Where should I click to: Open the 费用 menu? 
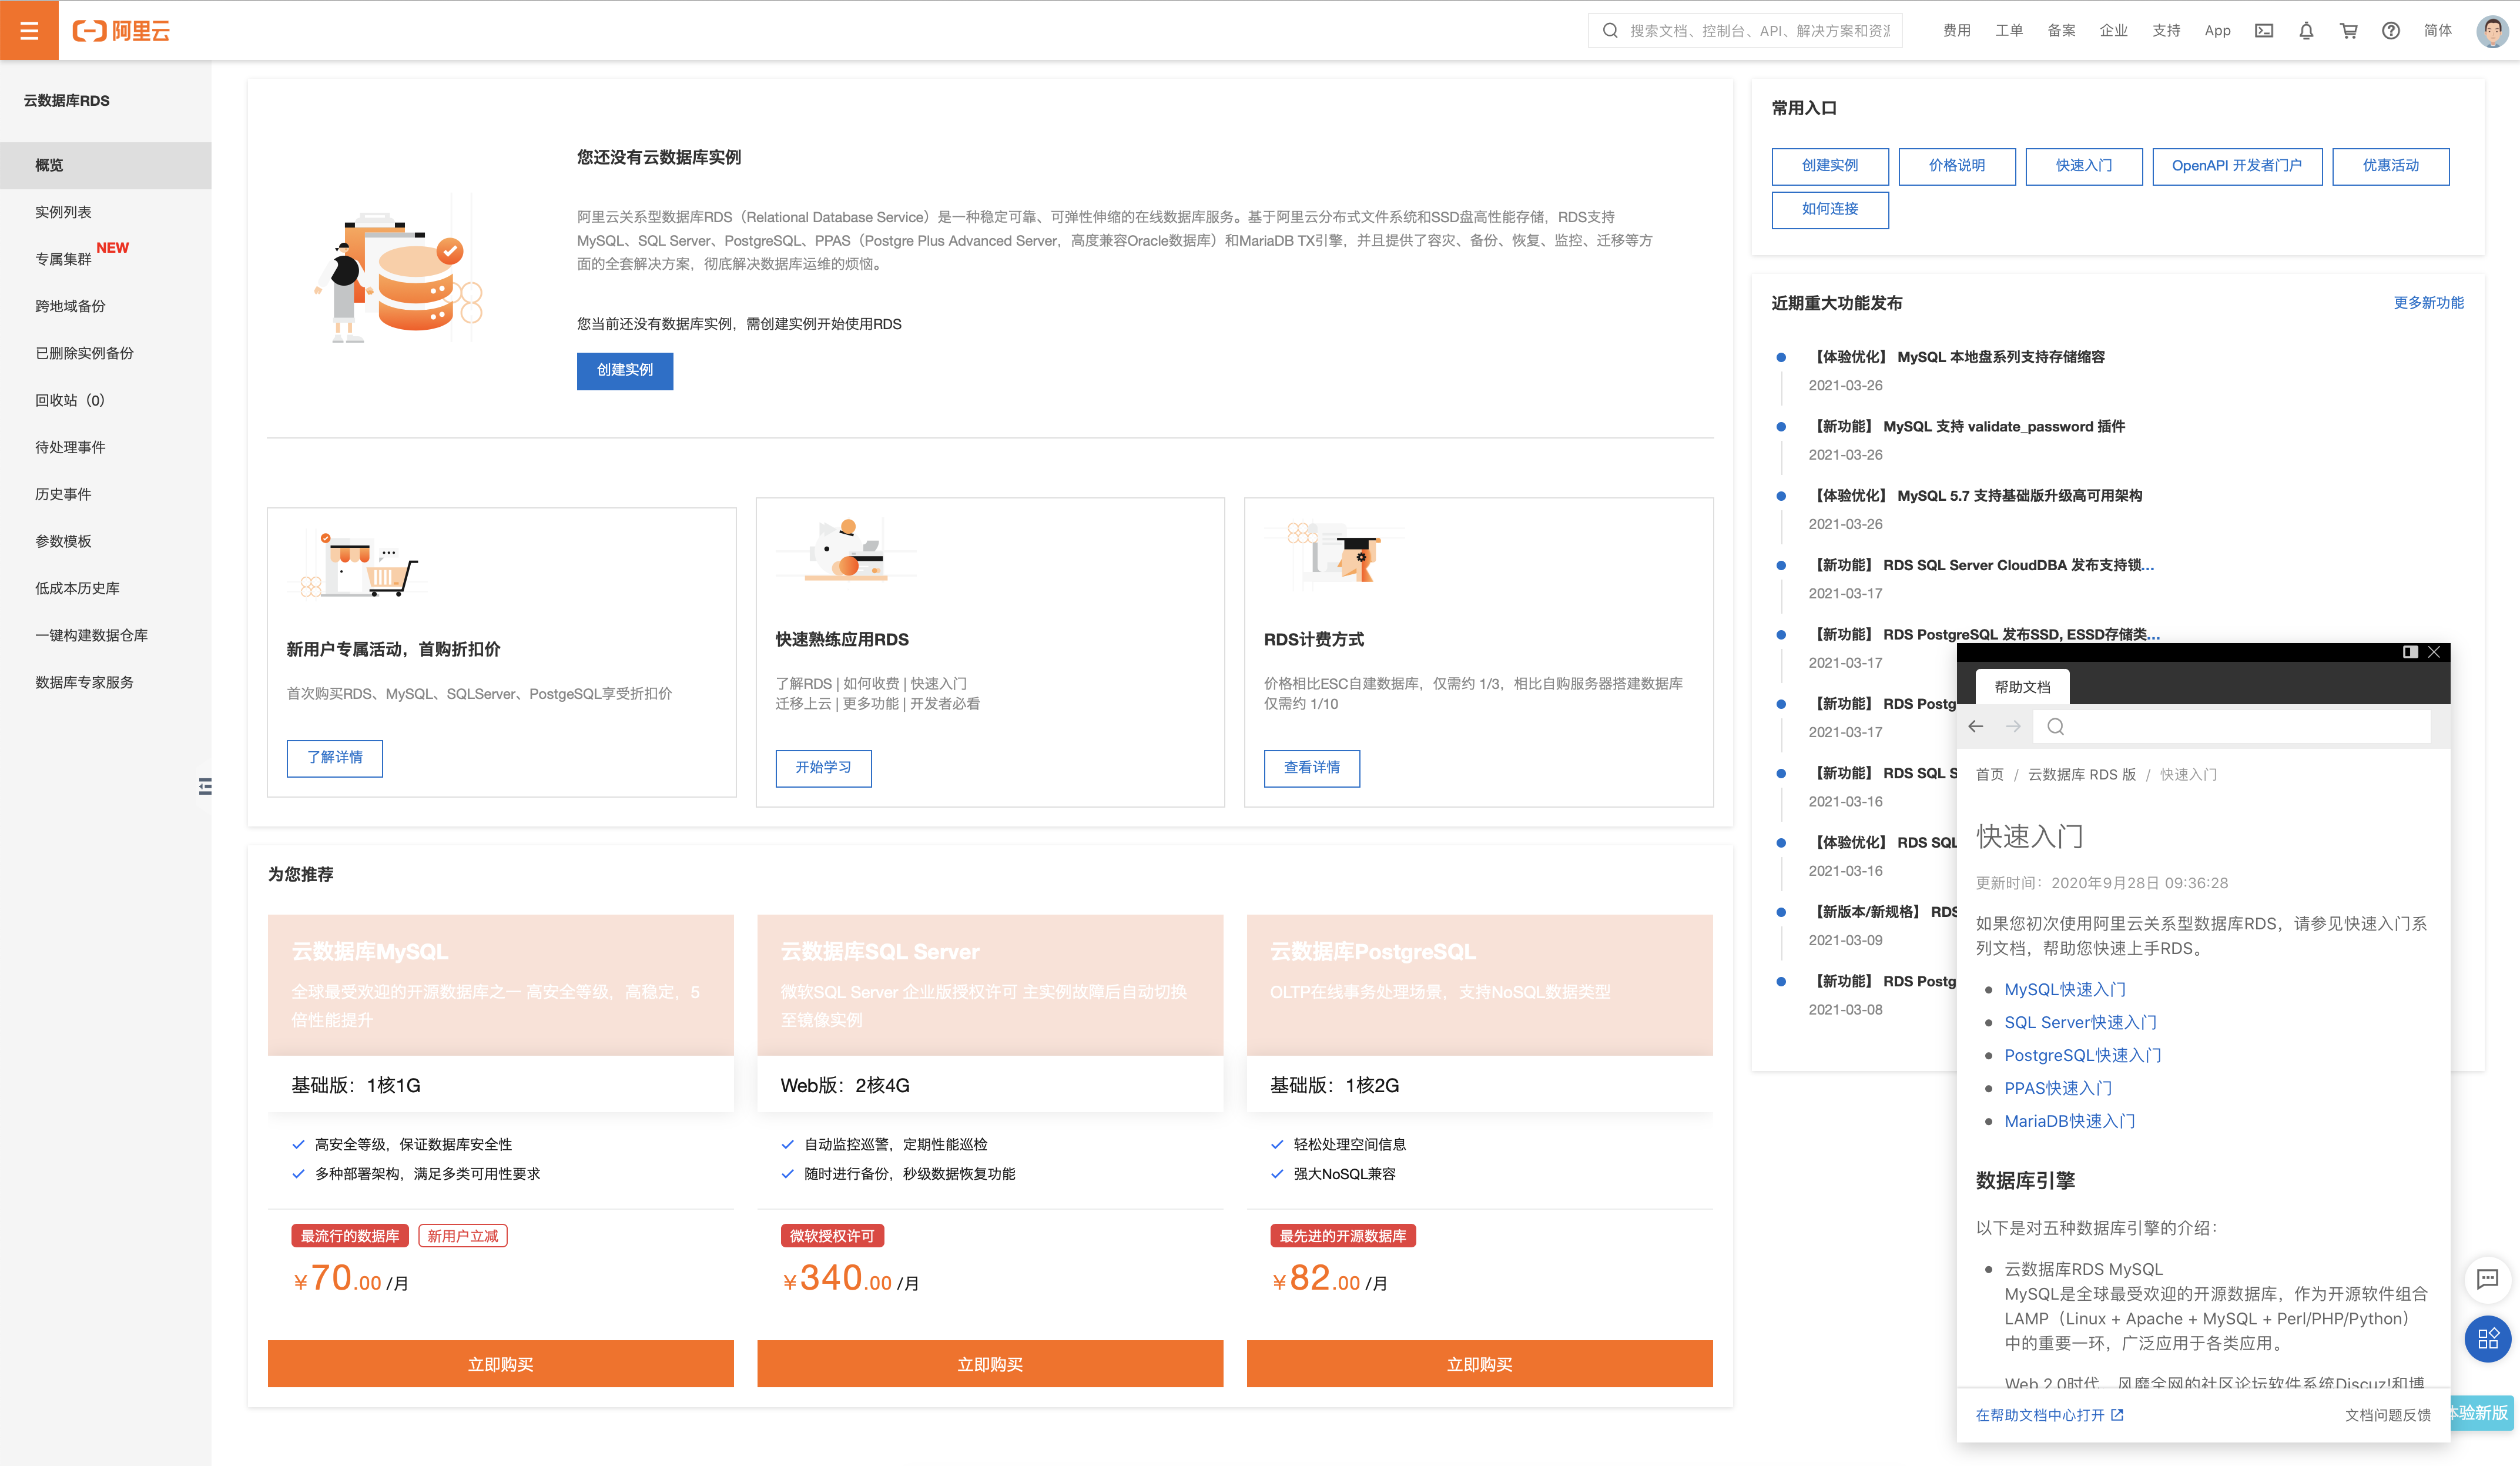[x=1957, y=31]
